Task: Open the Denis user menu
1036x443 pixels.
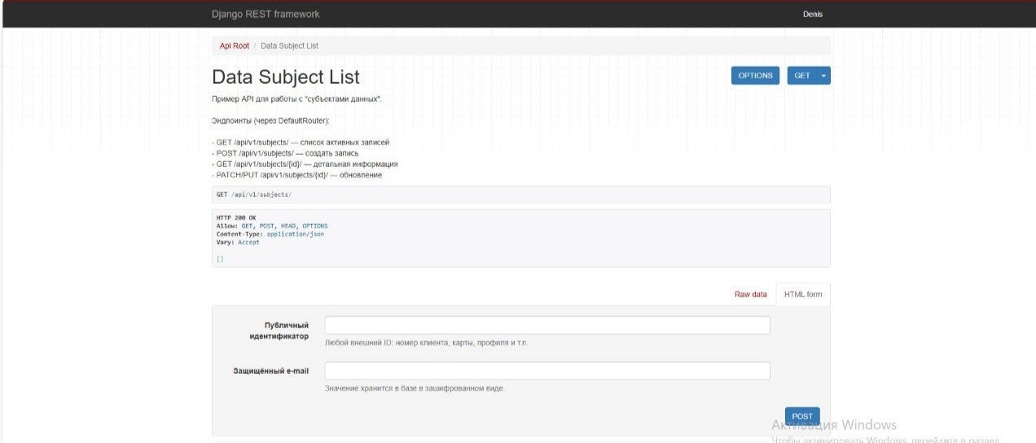Action: point(813,14)
